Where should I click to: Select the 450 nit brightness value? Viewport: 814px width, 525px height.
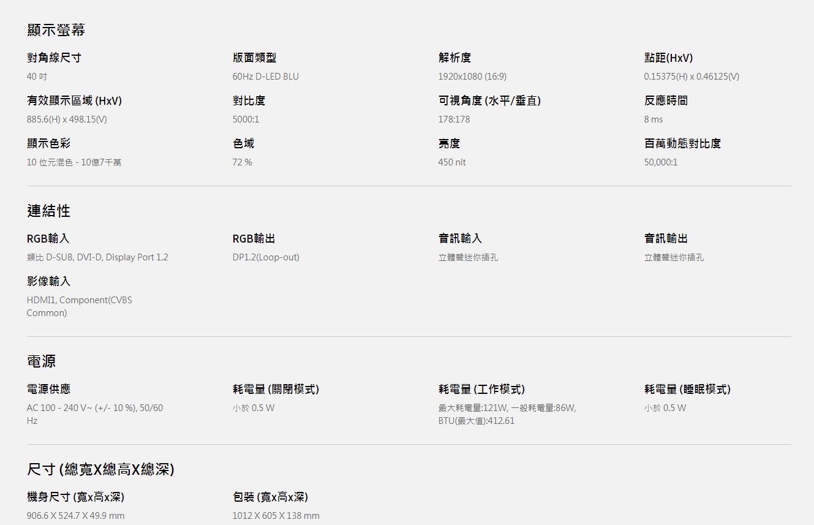(451, 162)
